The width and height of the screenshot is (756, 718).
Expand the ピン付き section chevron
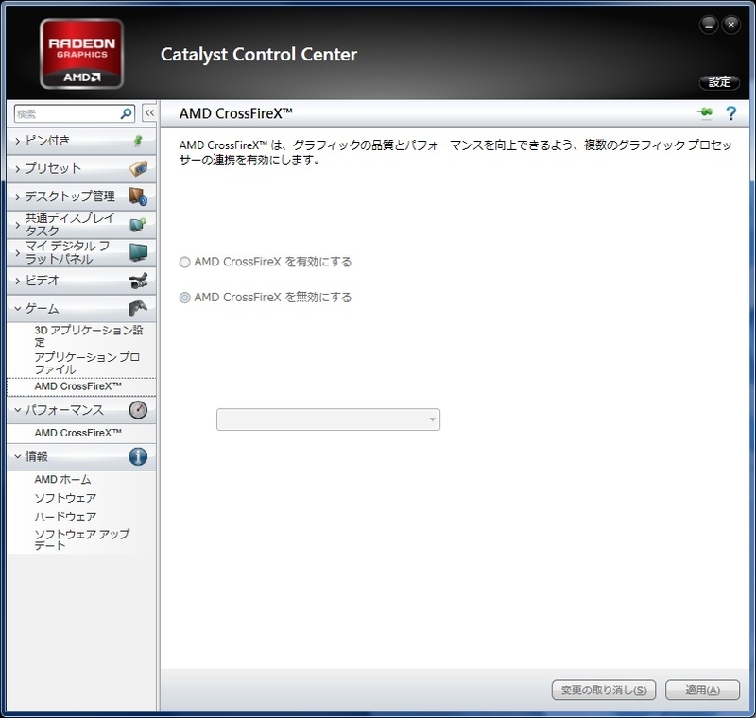(x=17, y=141)
